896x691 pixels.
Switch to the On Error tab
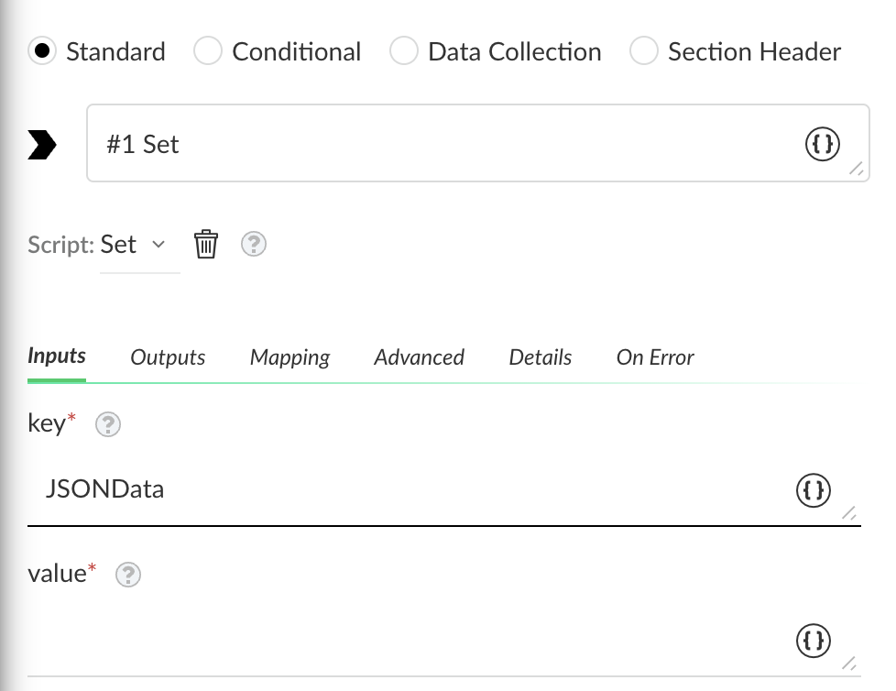pyautogui.click(x=655, y=357)
